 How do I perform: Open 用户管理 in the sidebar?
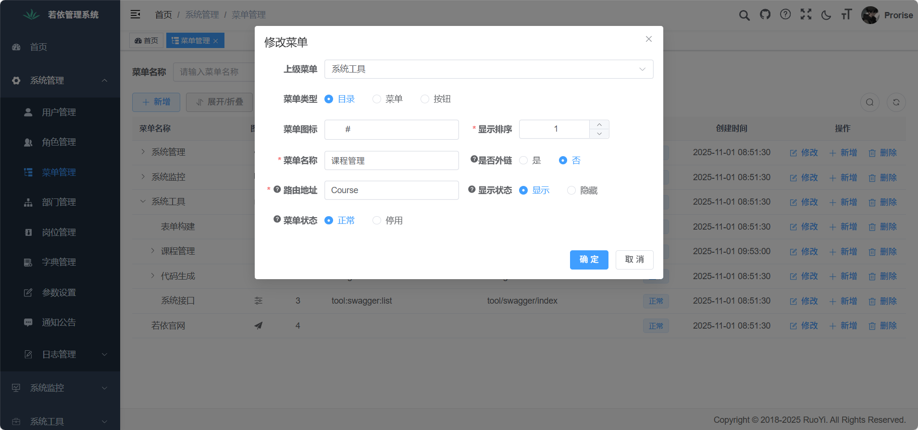59,112
